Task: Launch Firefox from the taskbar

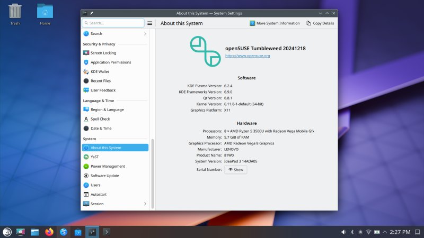Action: 49,232
